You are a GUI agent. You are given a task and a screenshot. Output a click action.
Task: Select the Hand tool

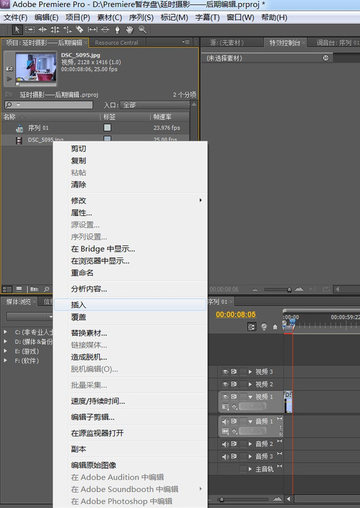[x=130, y=30]
